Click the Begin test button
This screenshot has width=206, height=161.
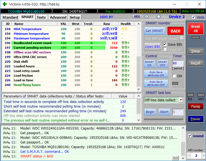coord(150,112)
